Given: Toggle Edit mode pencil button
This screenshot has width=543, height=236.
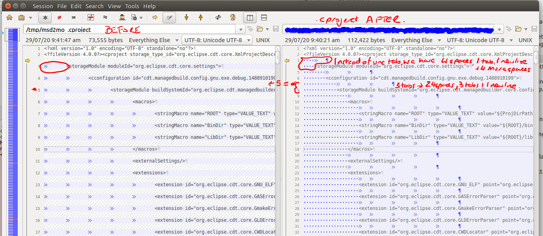Looking at the screenshot, I should click(x=169, y=17).
